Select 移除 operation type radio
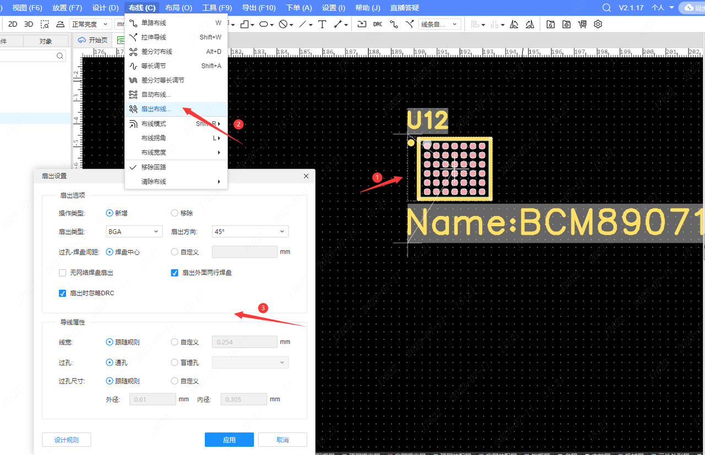This screenshot has width=705, height=455. click(175, 213)
